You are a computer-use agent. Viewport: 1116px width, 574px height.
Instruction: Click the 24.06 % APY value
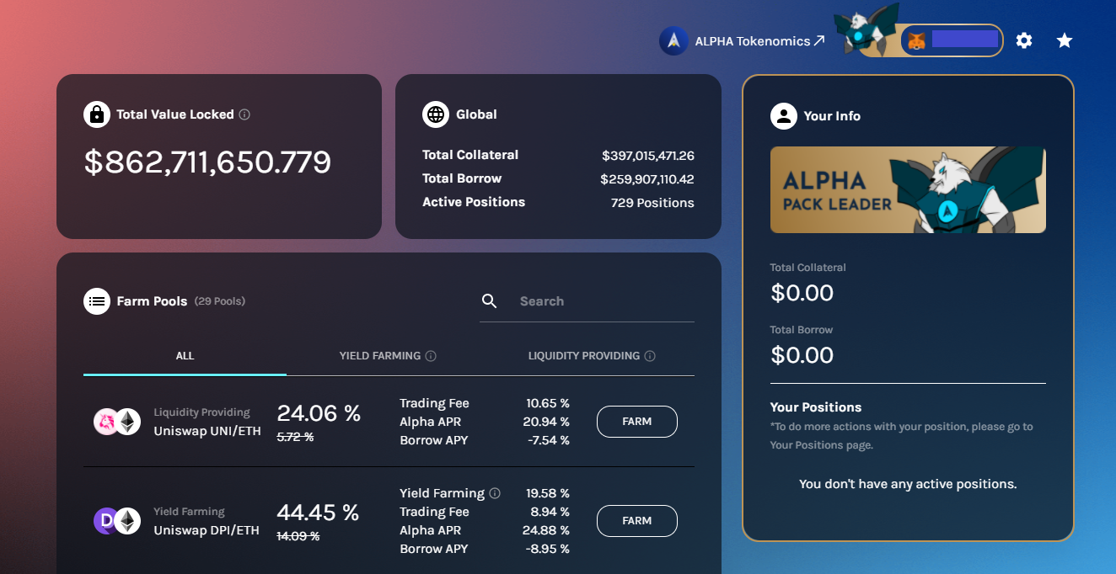click(x=319, y=413)
